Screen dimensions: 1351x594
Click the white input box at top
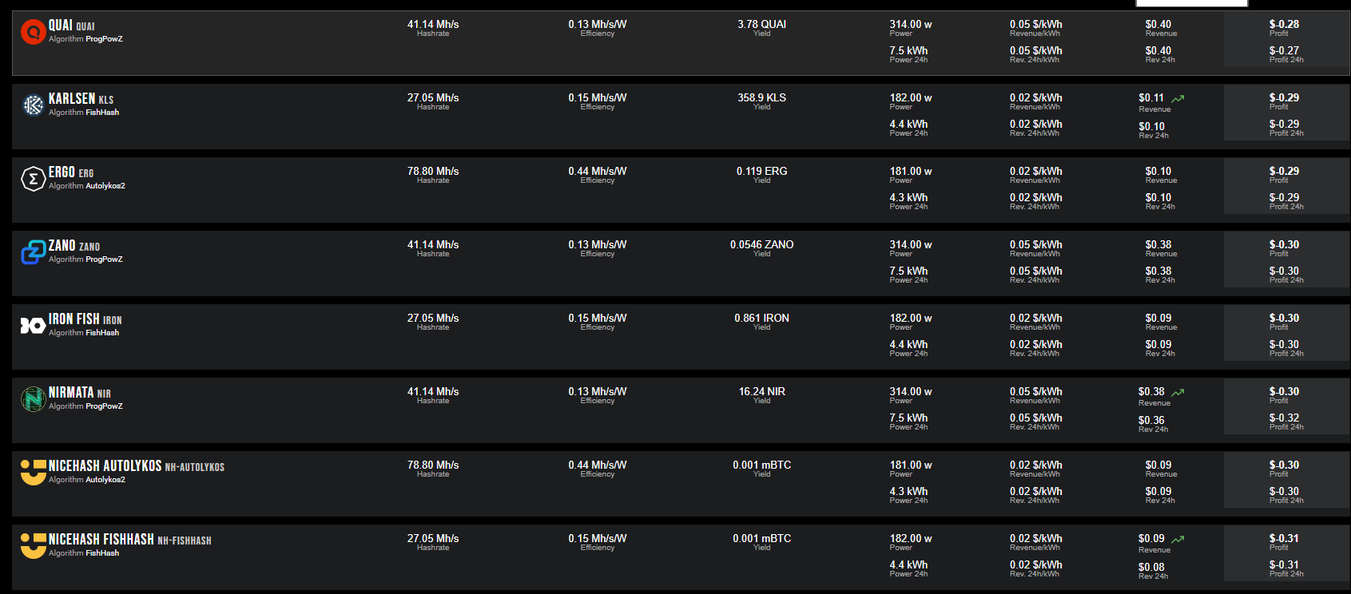[x=1191, y=3]
